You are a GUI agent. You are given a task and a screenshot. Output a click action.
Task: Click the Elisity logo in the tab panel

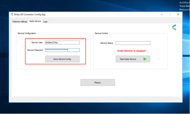(174, 27)
